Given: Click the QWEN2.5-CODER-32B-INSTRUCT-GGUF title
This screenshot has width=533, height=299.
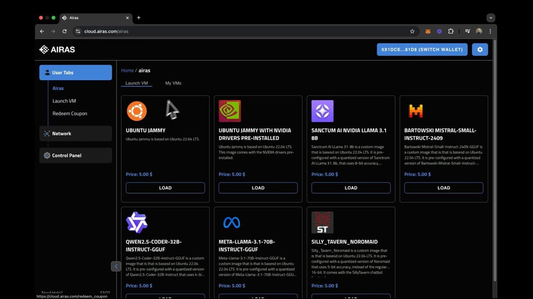Looking at the screenshot, I should [x=154, y=245].
